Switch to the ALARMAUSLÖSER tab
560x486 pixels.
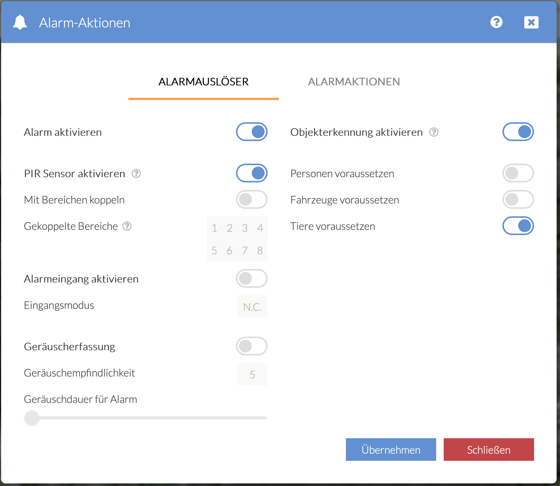pos(204,82)
